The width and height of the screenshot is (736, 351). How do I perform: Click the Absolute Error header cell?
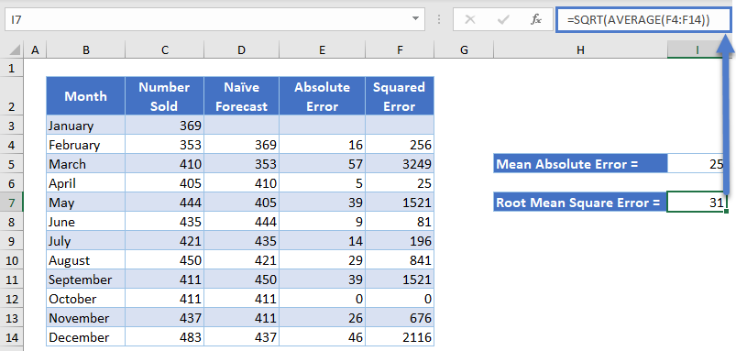point(322,96)
